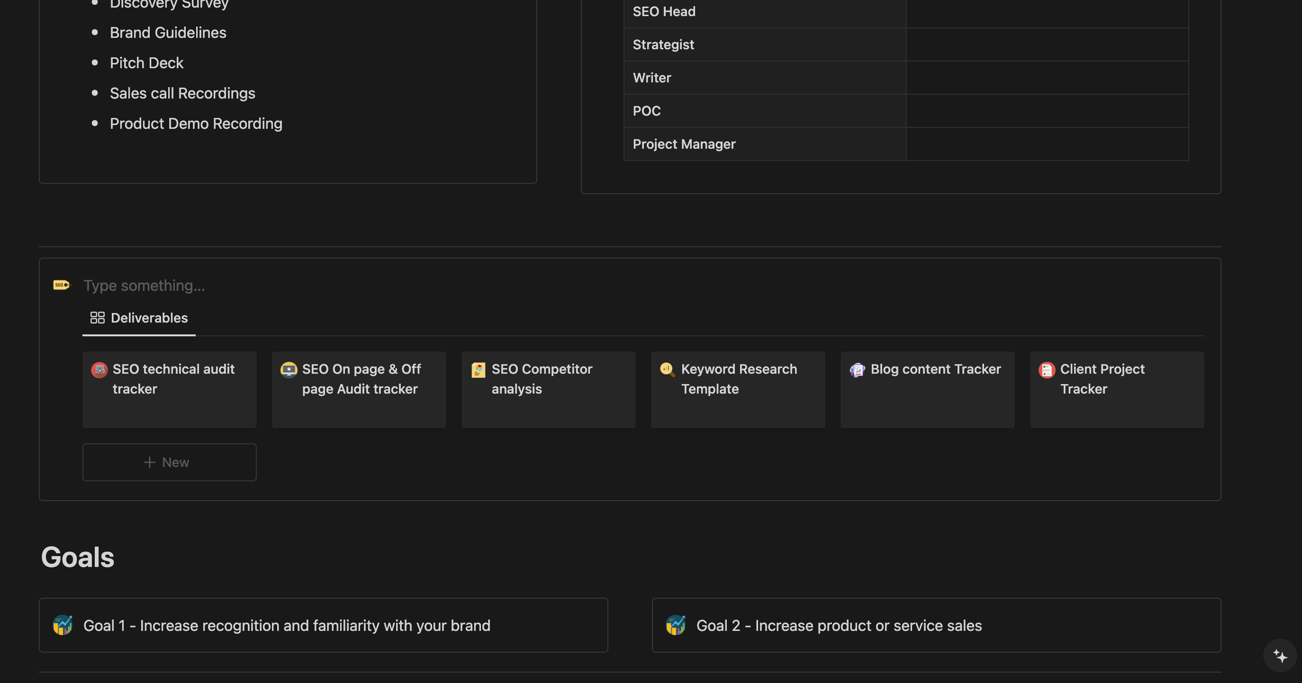The width and height of the screenshot is (1302, 683).
Task: Open the Client Project Tracker card
Action: click(x=1117, y=389)
